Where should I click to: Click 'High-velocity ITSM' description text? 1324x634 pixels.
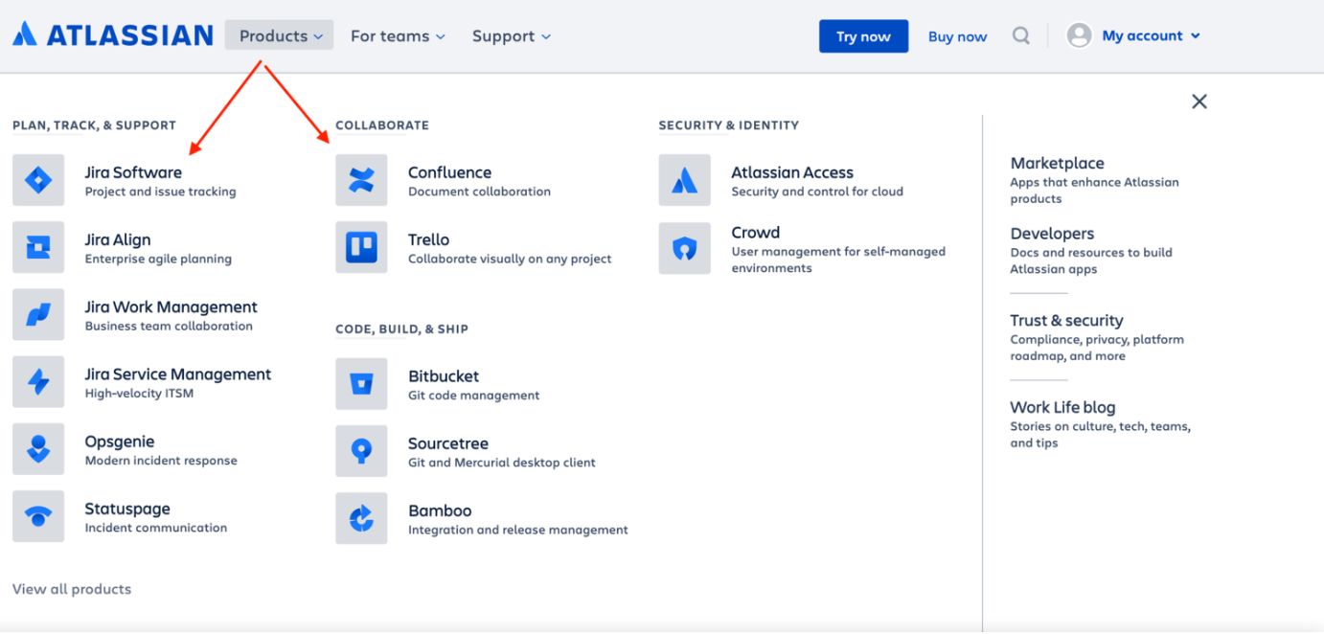pyautogui.click(x=139, y=394)
